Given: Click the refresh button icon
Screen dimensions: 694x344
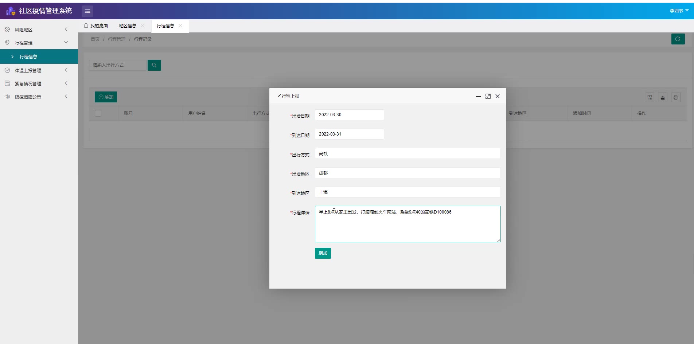Looking at the screenshot, I should (x=678, y=39).
